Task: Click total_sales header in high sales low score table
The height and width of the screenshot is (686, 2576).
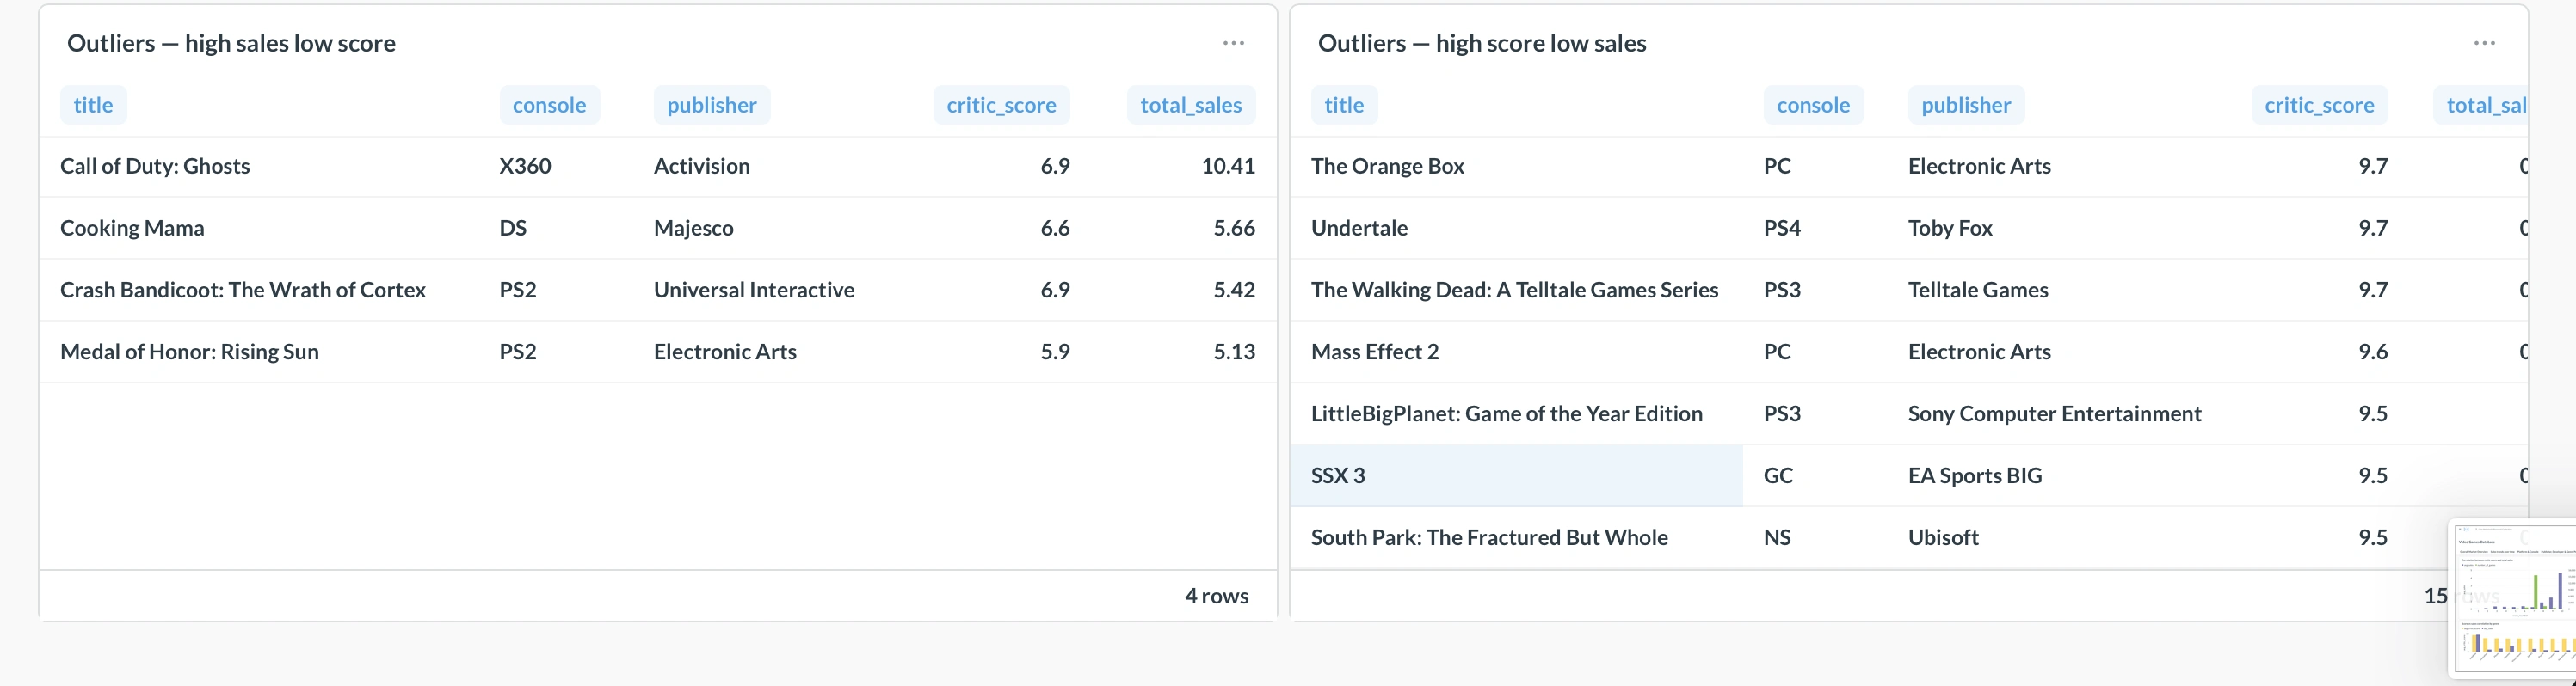Action: [x=1190, y=105]
